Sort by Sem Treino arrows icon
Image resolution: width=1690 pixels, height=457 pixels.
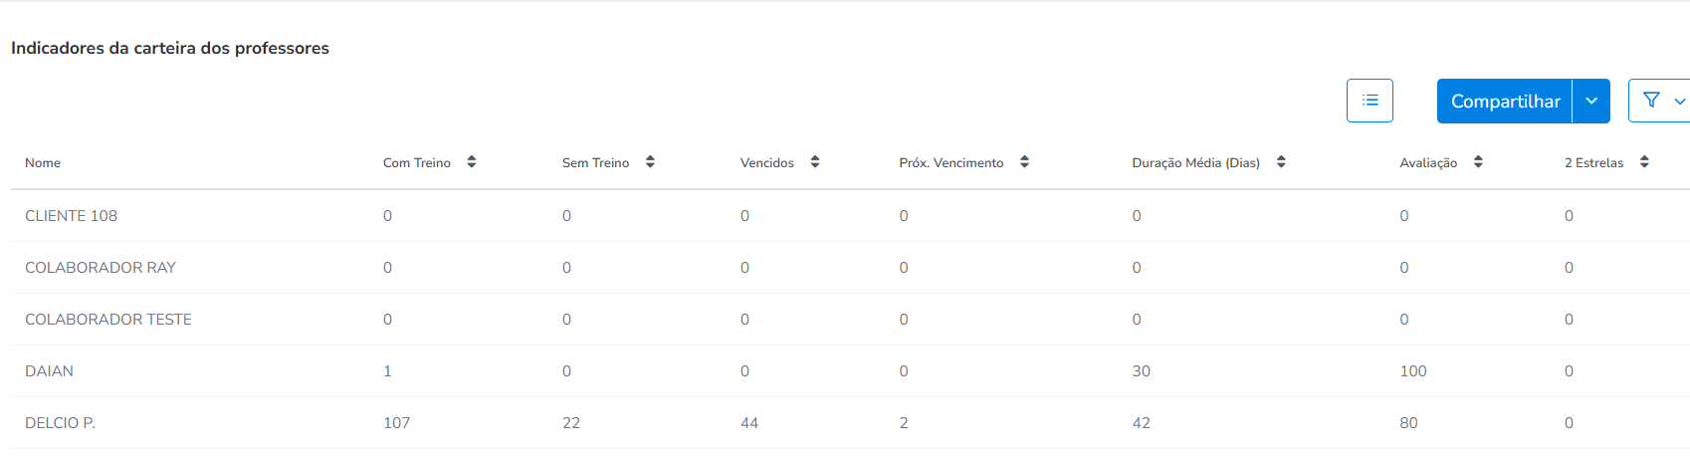650,162
